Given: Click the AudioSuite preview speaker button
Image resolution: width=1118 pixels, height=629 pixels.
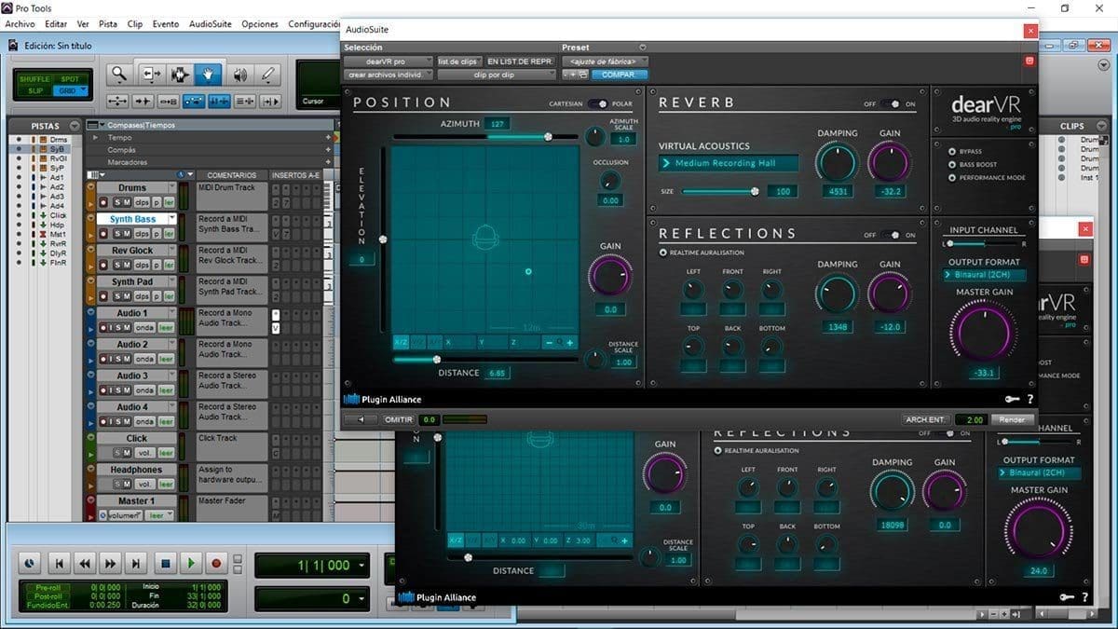Looking at the screenshot, I should (361, 420).
